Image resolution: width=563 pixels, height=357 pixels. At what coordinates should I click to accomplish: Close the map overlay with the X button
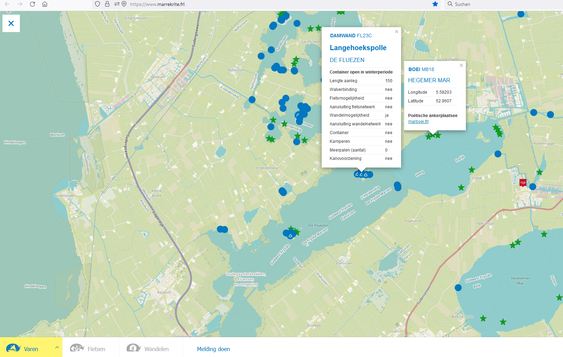(11, 23)
